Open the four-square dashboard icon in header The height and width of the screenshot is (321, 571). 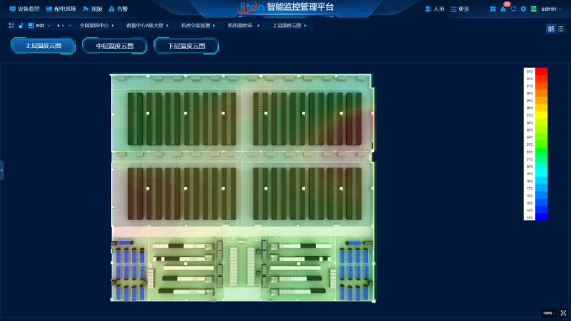point(493,9)
